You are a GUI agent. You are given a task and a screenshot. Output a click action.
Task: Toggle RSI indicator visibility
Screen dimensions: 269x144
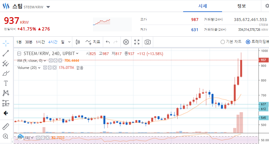(38, 138)
